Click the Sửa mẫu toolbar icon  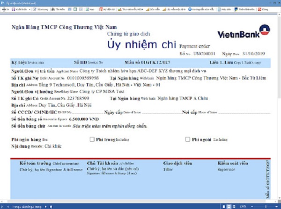(148, 9)
